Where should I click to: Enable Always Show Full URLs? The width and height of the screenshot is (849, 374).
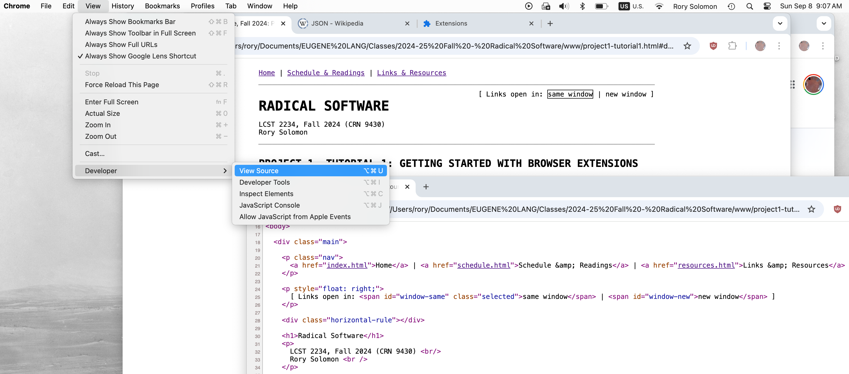point(121,45)
